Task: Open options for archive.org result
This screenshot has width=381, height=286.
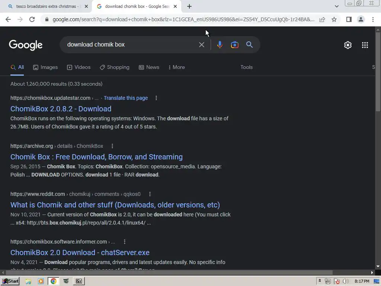Action: tap(112, 146)
